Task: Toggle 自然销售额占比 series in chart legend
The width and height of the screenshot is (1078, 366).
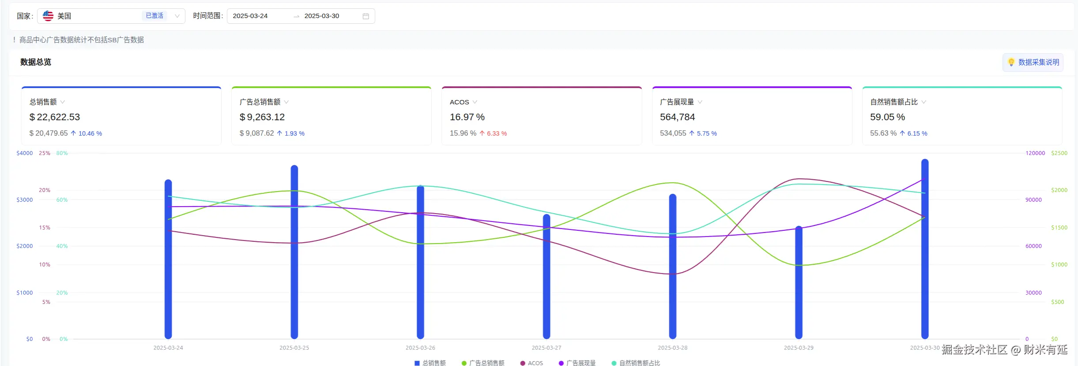Action: (x=636, y=363)
